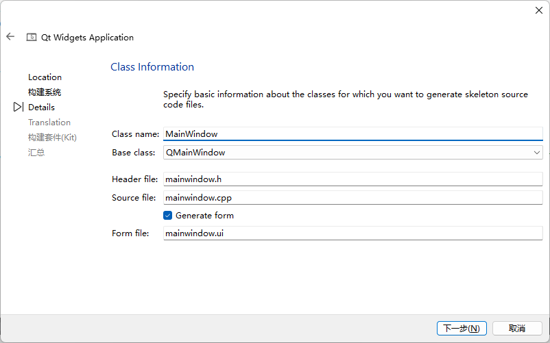Click the Qt Widgets Application title text
The image size is (550, 343).
[87, 38]
